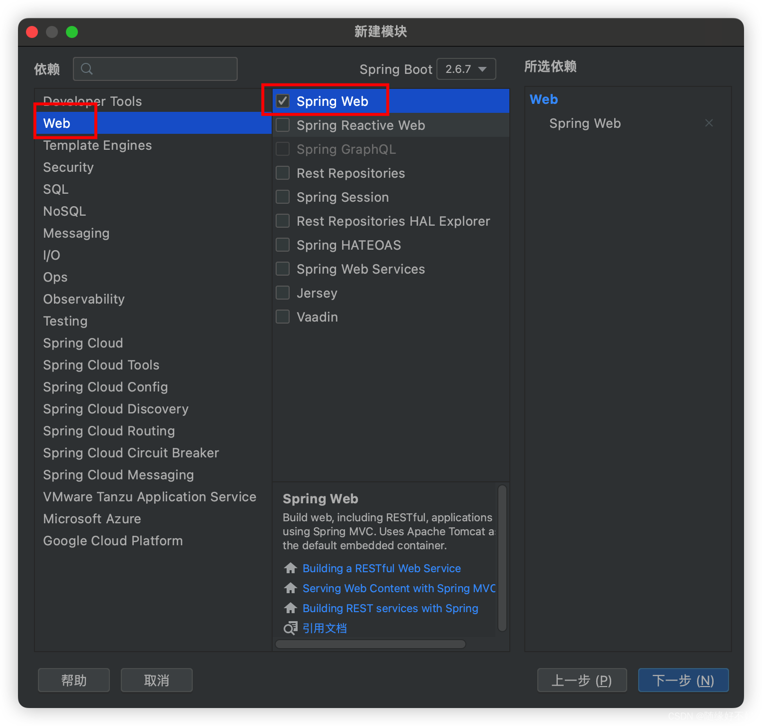762x726 pixels.
Task: Check the Spring HATEOAS option
Action: click(283, 245)
